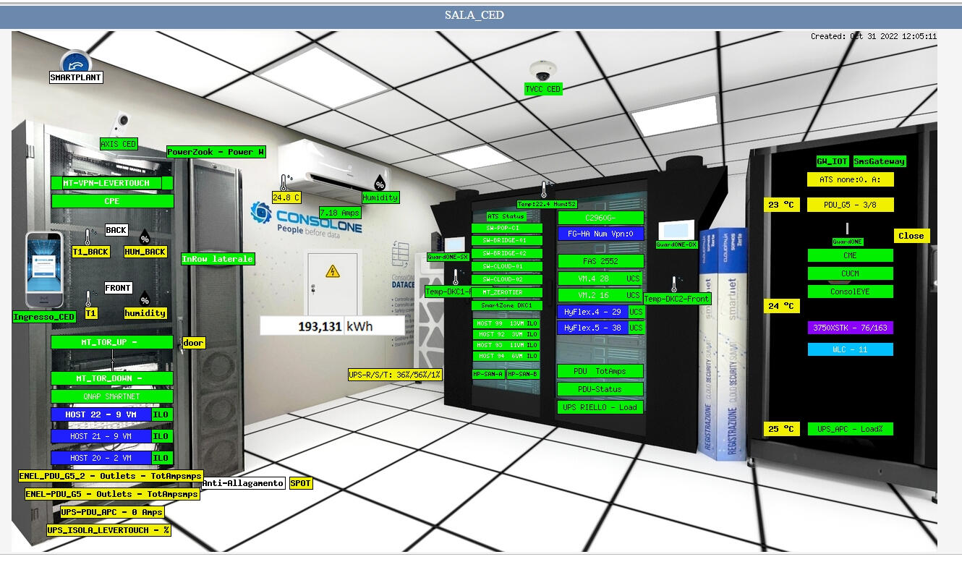Click the 7.18 Amps reading

[339, 213]
